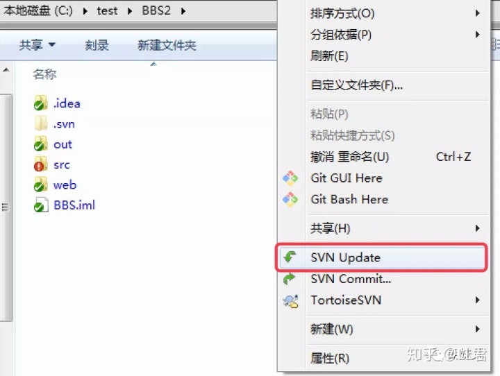The image size is (500, 376).
Task: Open Git GUI Here menu entry
Action: (x=384, y=178)
